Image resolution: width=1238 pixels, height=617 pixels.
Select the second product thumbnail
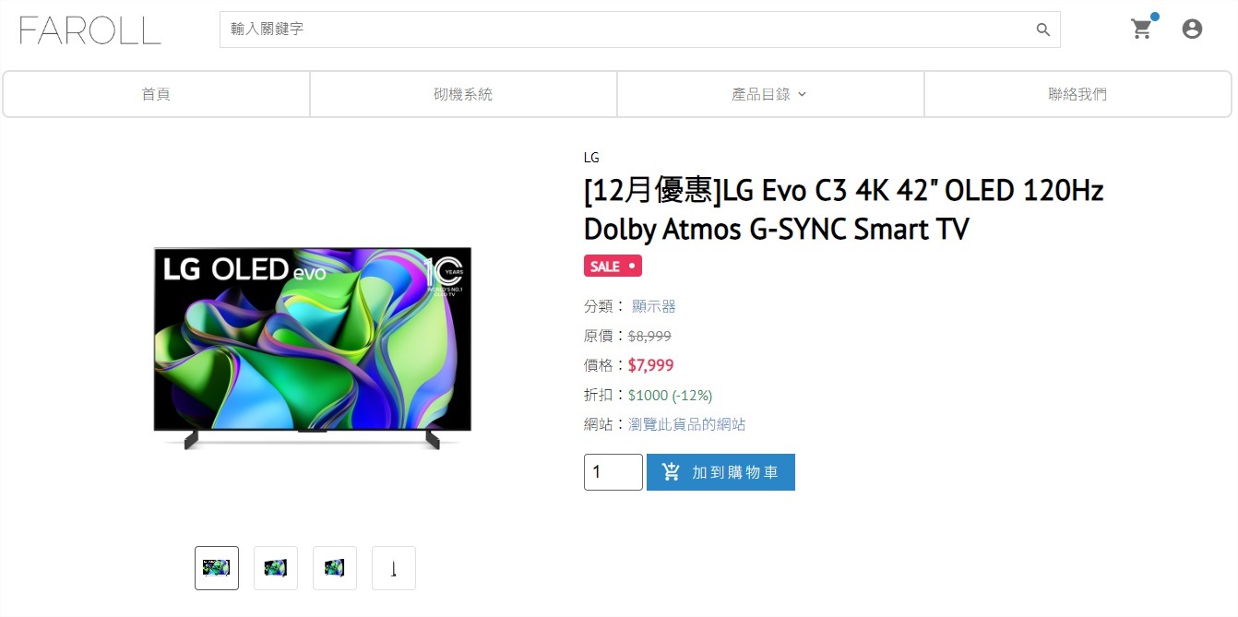[276, 568]
